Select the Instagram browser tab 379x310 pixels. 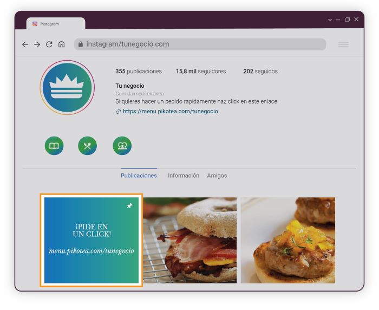coord(56,24)
